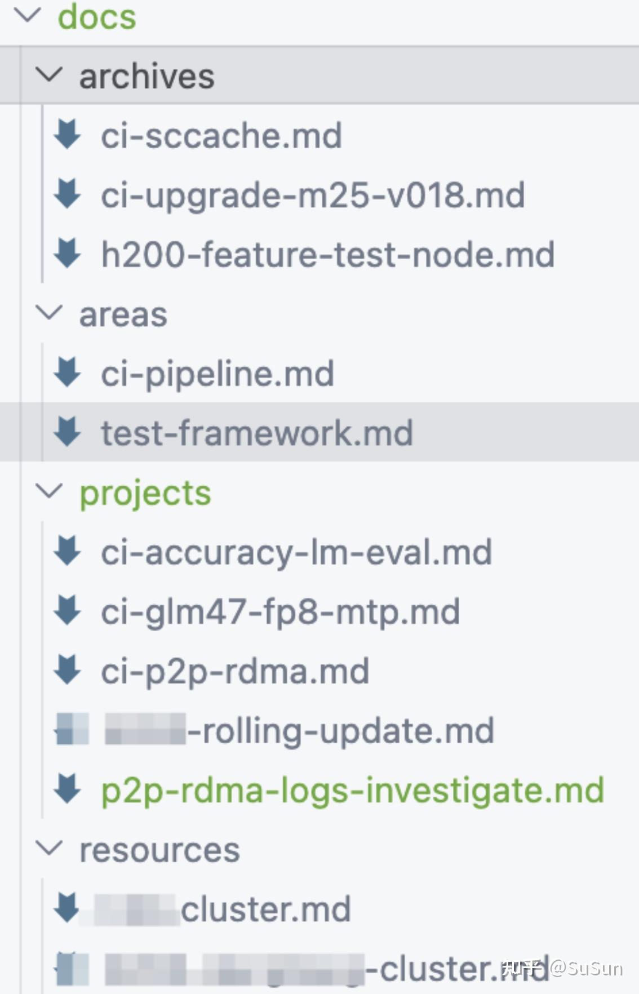Collapse the projects folder chevron
The height and width of the screenshot is (994, 639).
tap(49, 491)
